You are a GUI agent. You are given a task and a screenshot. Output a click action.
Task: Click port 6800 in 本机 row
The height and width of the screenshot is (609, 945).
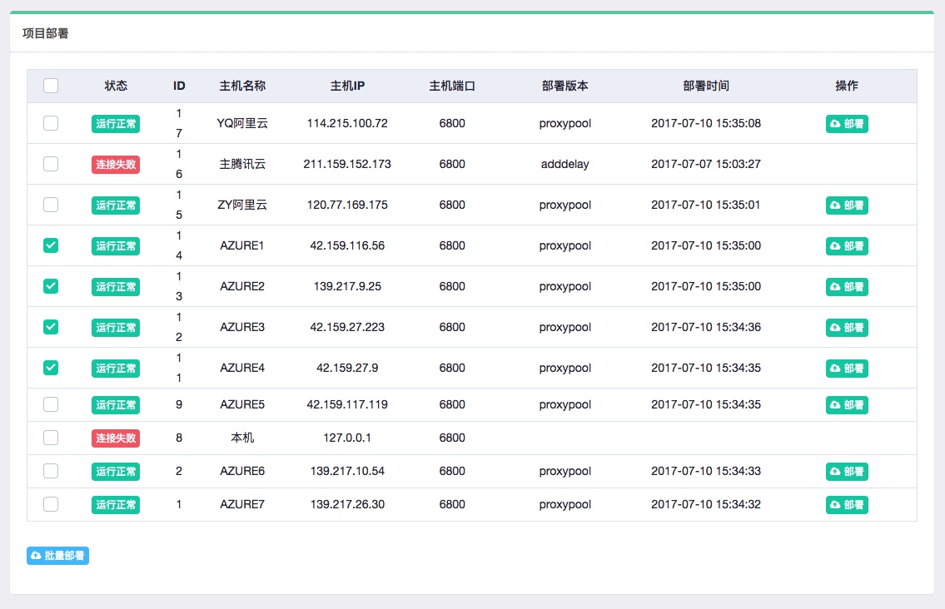[452, 438]
